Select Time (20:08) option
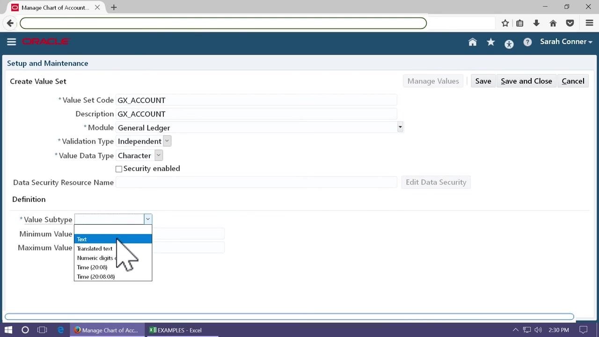This screenshot has width=599, height=337. tap(113, 267)
